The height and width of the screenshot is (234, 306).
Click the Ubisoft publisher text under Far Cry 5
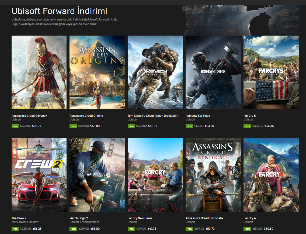(248, 119)
